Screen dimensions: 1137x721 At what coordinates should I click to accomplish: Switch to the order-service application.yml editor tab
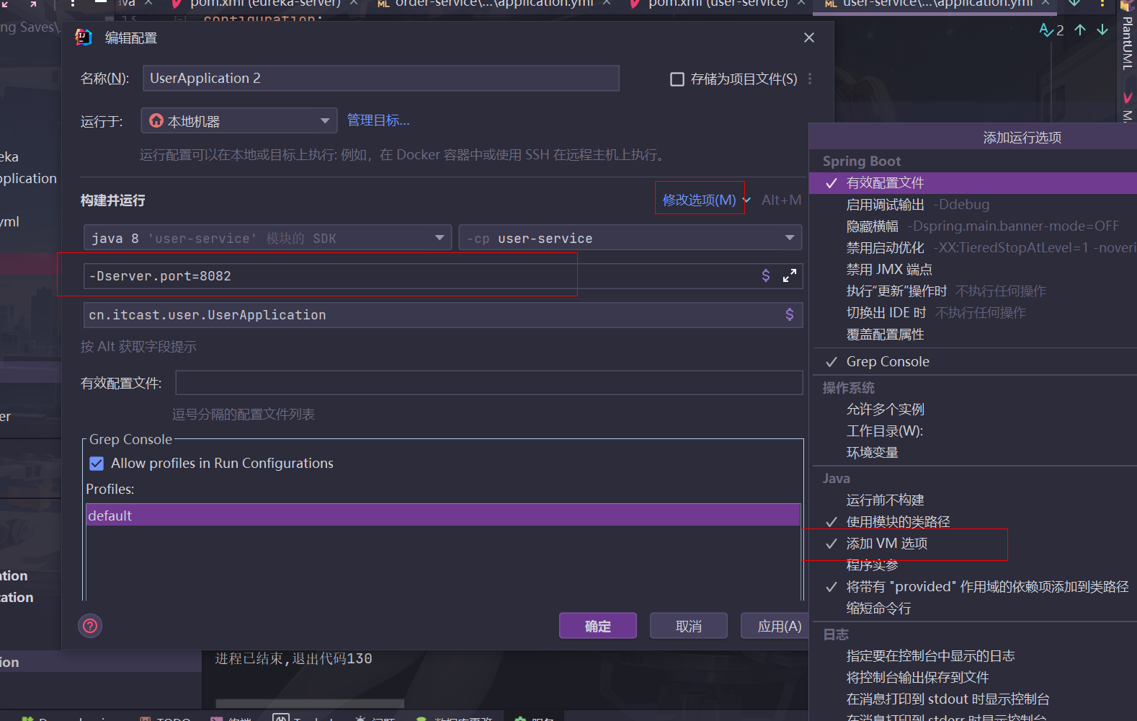(494, 4)
